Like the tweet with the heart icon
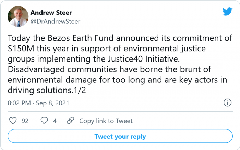The image size is (240, 150). click(13, 121)
